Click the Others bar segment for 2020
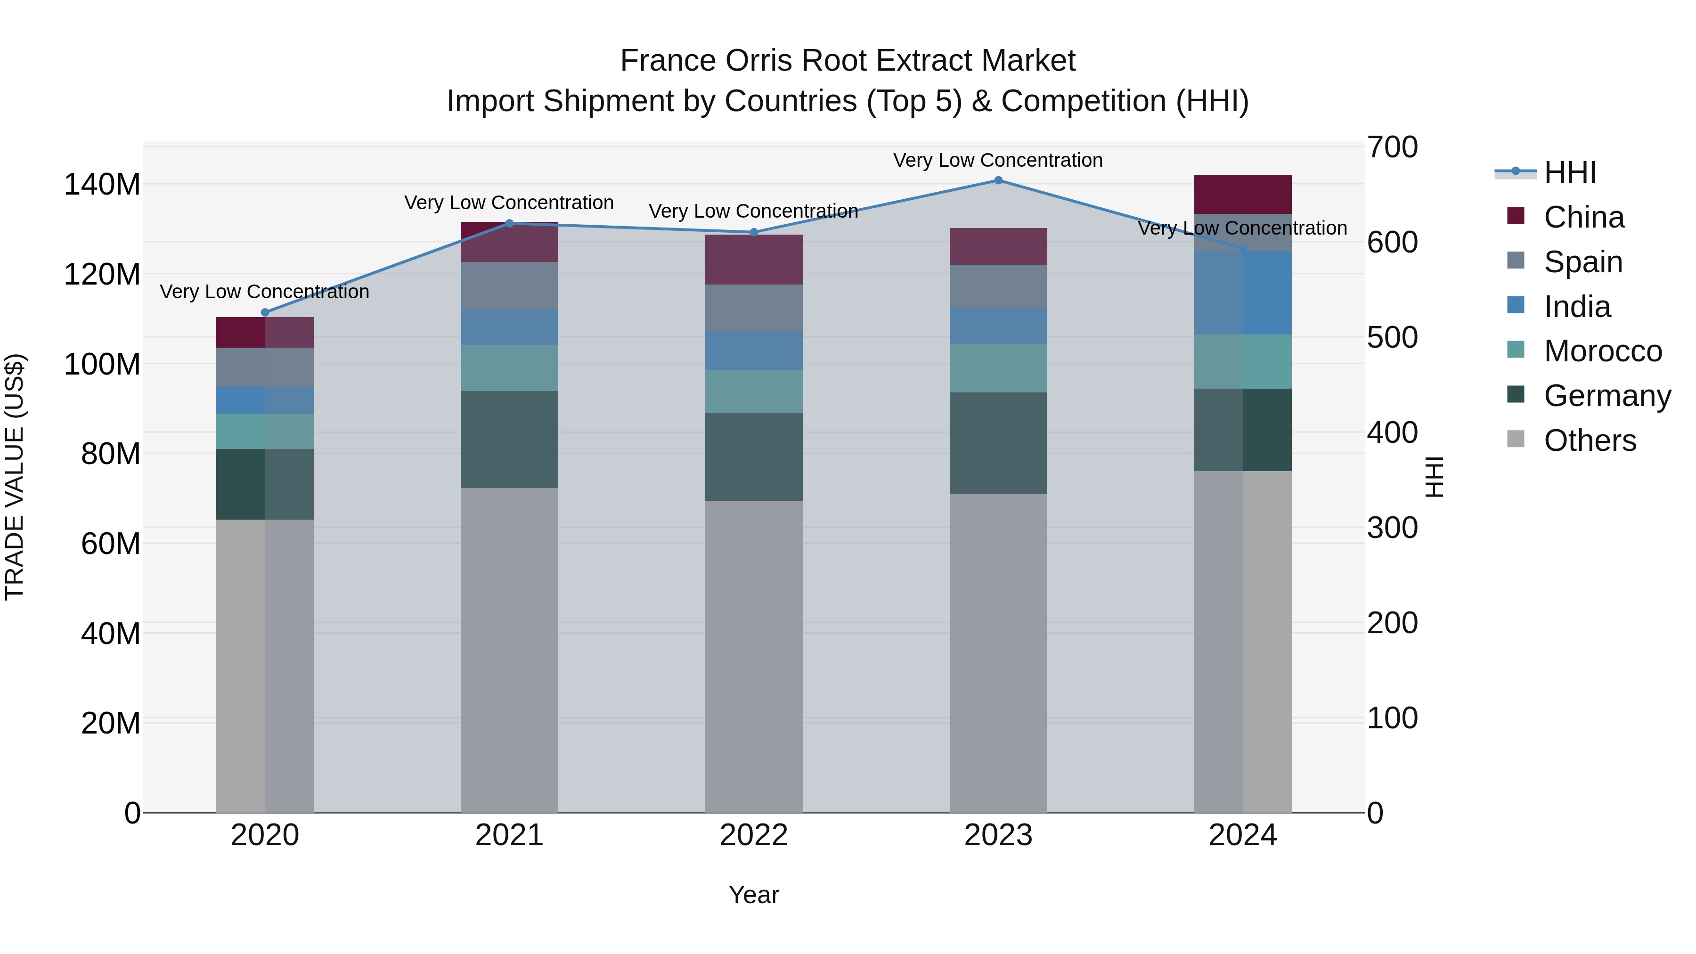1696x954 pixels. [265, 666]
